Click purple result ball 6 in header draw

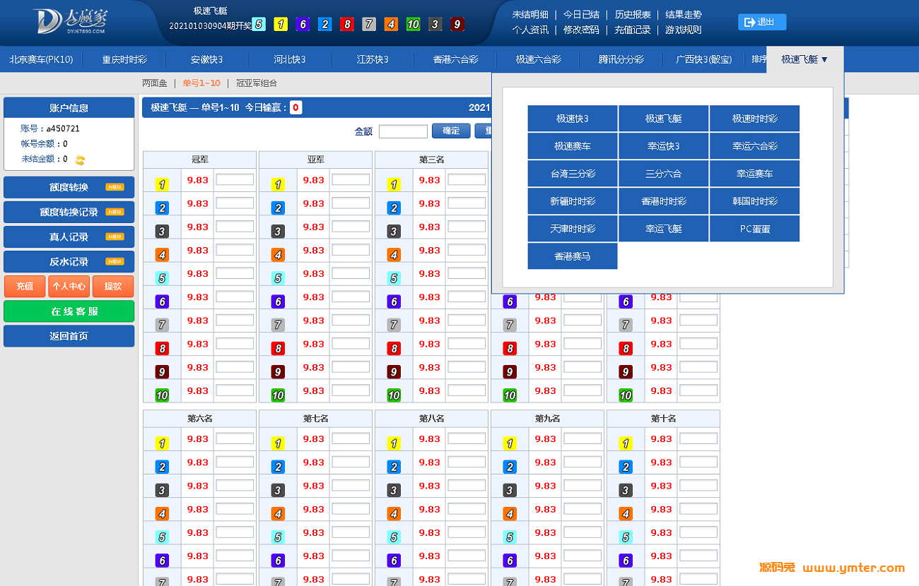click(303, 24)
